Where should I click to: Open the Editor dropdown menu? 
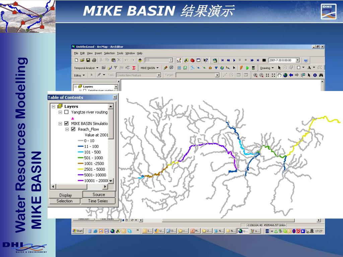pos(79,75)
